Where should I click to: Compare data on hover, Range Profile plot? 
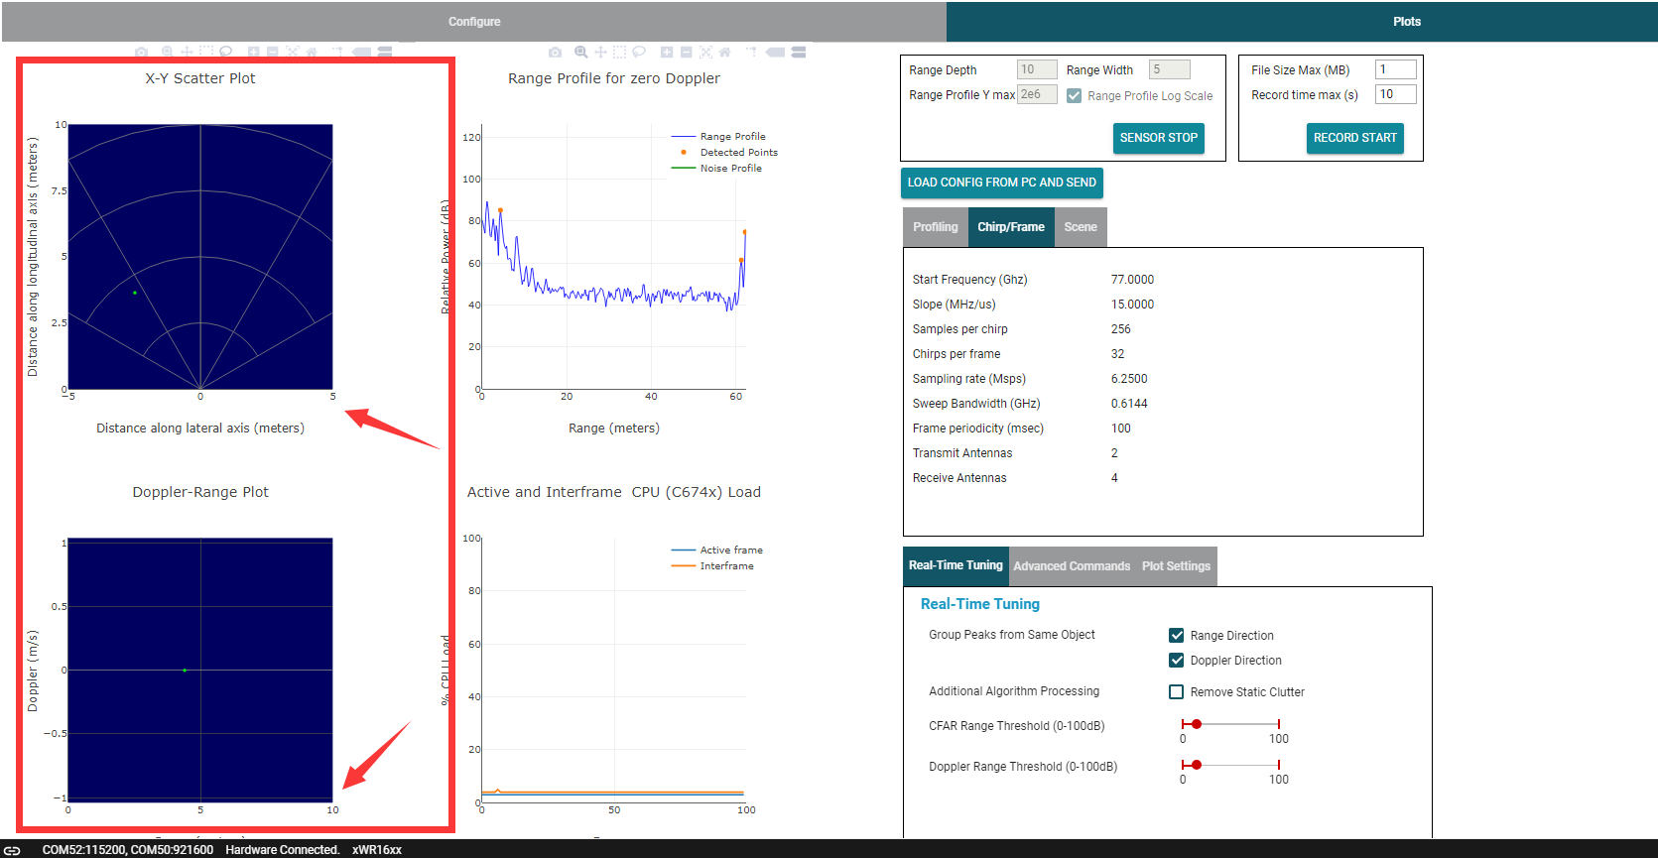point(799,52)
